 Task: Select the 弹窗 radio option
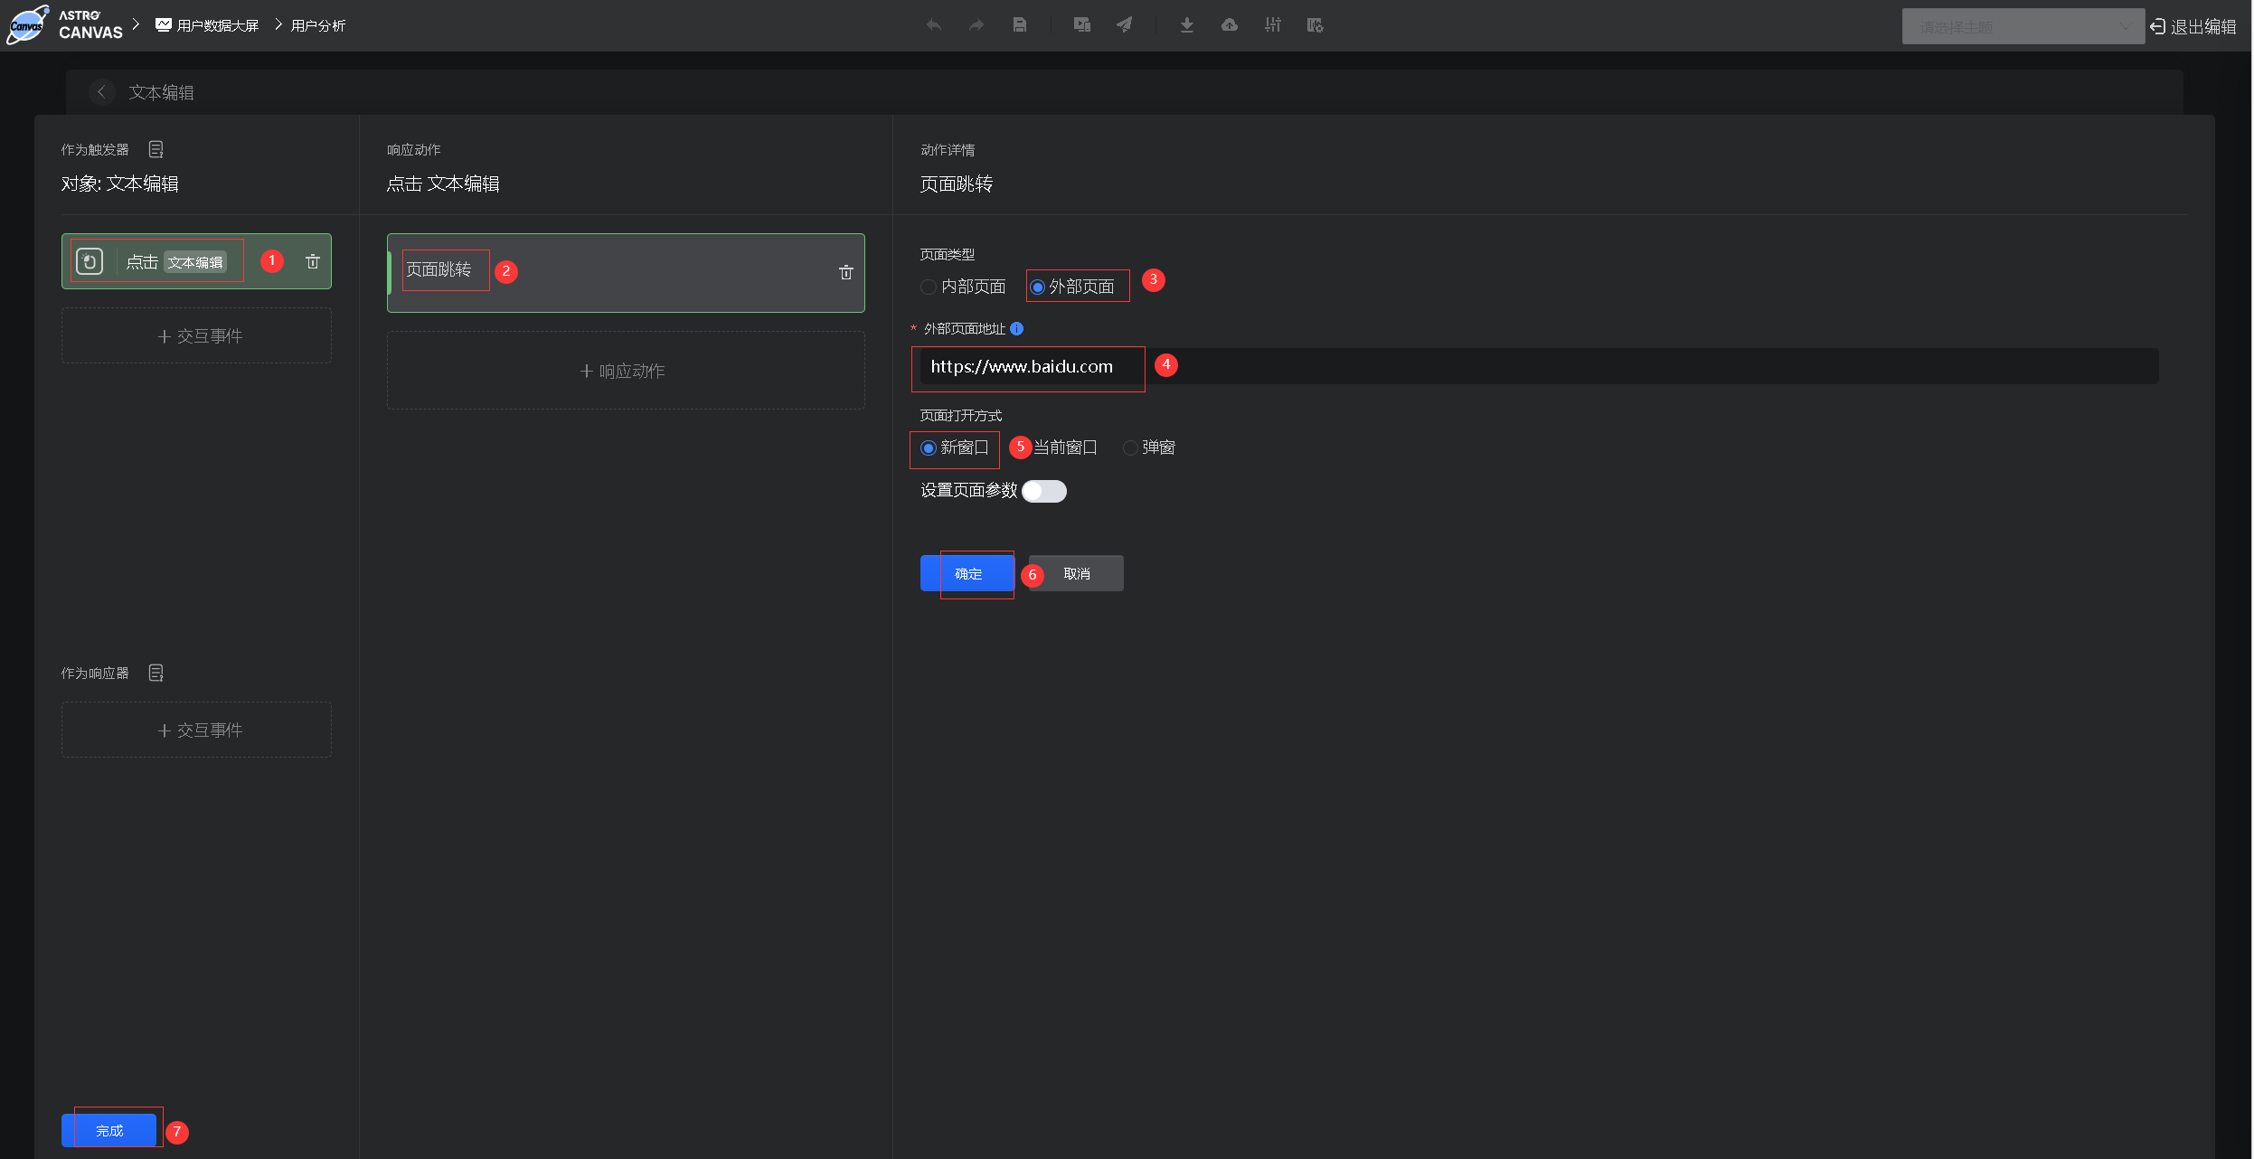pos(1130,448)
